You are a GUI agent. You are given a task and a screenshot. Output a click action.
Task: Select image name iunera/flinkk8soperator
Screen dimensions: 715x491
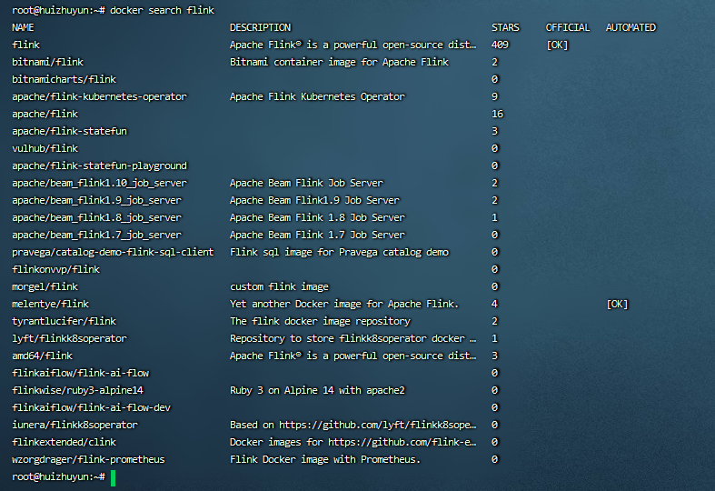[74, 425]
